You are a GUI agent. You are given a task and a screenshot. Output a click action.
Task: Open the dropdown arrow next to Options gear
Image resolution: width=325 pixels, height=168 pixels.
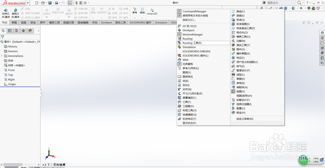(x=88, y=3)
